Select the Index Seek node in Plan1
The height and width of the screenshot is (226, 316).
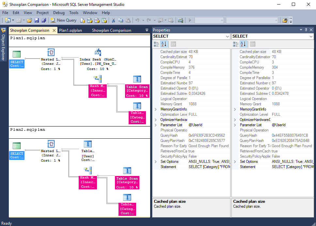point(98,52)
